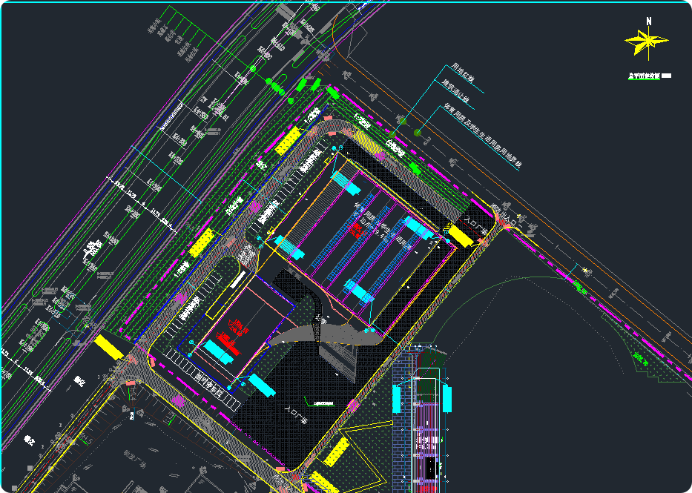The width and height of the screenshot is (692, 493).
Task: Select the 入口广场 label in the large dark plaza
Action: [295, 414]
